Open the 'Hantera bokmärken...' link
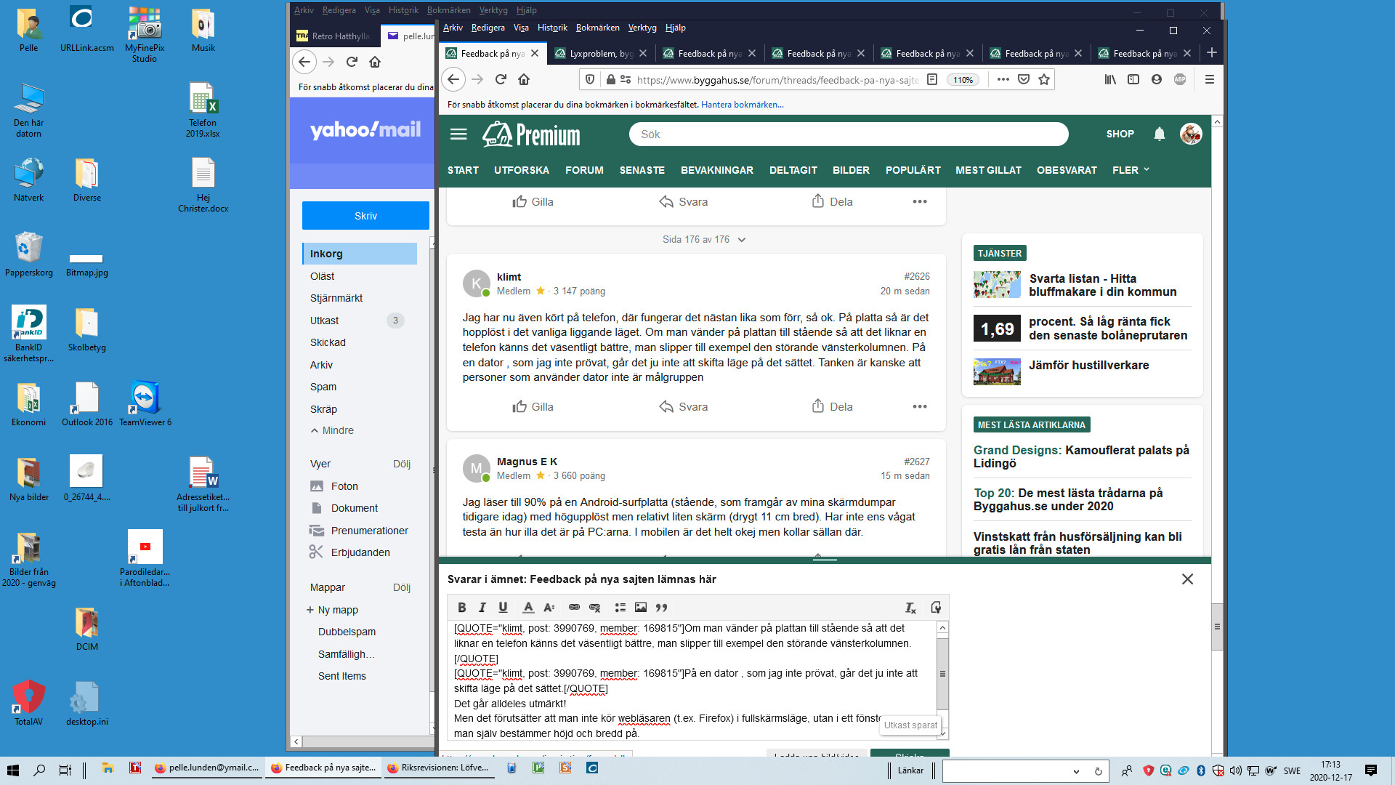 pyautogui.click(x=742, y=105)
